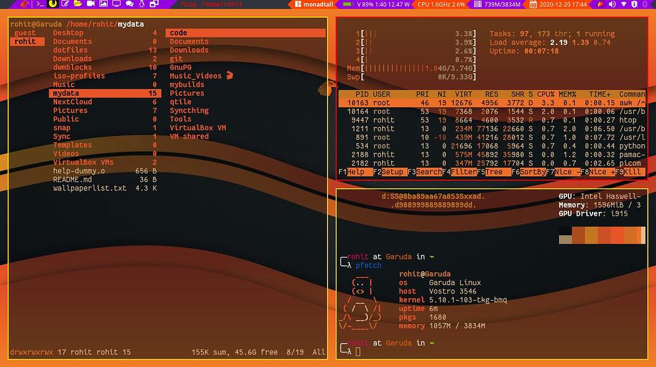Toggle Tree view with F5 in htop
The width and height of the screenshot is (656, 367).
point(494,171)
